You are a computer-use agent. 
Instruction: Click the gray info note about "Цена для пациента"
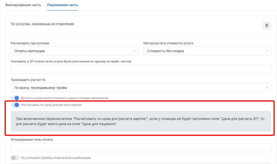tap(141, 121)
